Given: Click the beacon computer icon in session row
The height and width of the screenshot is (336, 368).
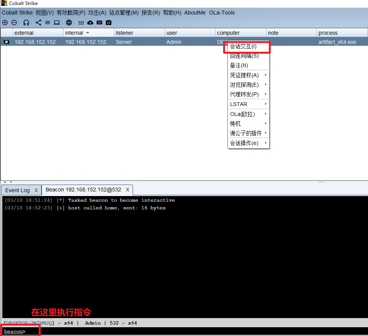Looking at the screenshot, I should (6, 42).
